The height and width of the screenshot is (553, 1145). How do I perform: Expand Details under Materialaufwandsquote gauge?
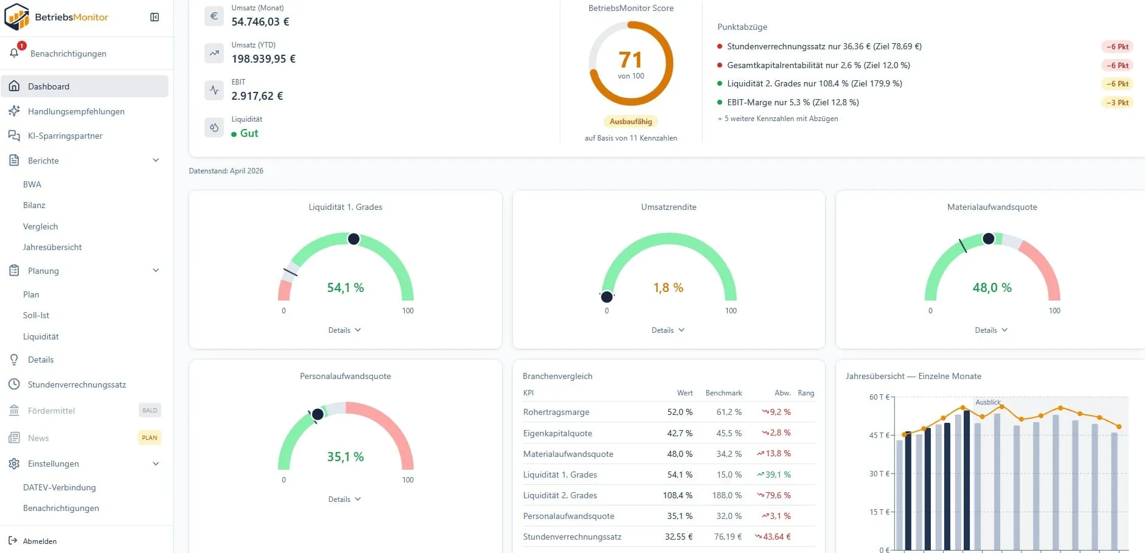[991, 330]
